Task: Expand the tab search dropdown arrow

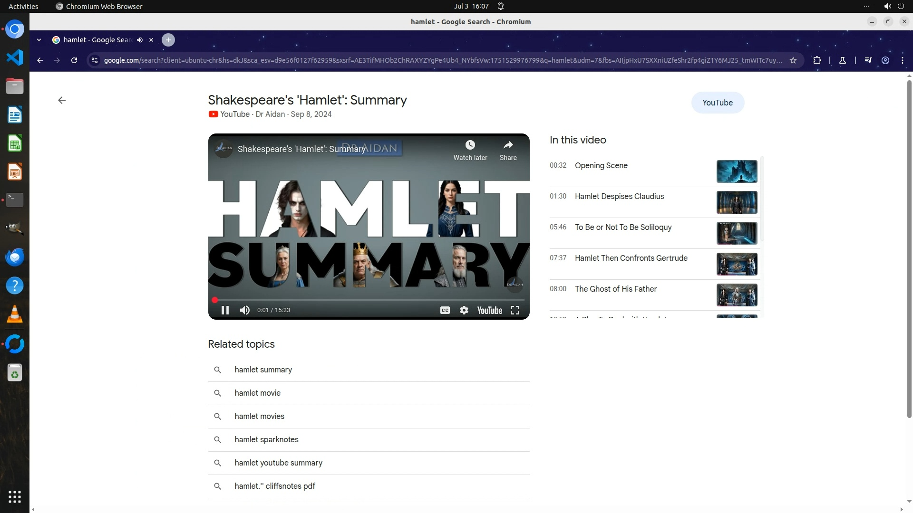Action: coord(39,40)
